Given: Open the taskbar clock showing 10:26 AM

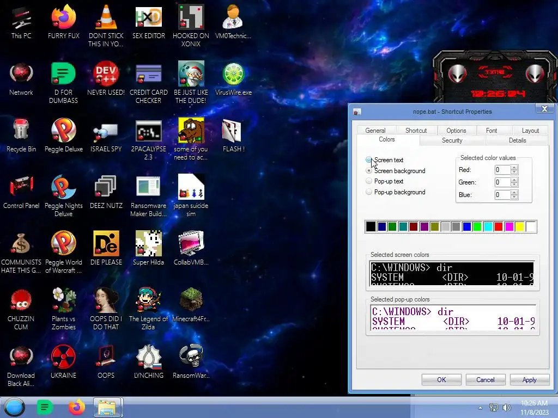Looking at the screenshot, I should (535, 408).
